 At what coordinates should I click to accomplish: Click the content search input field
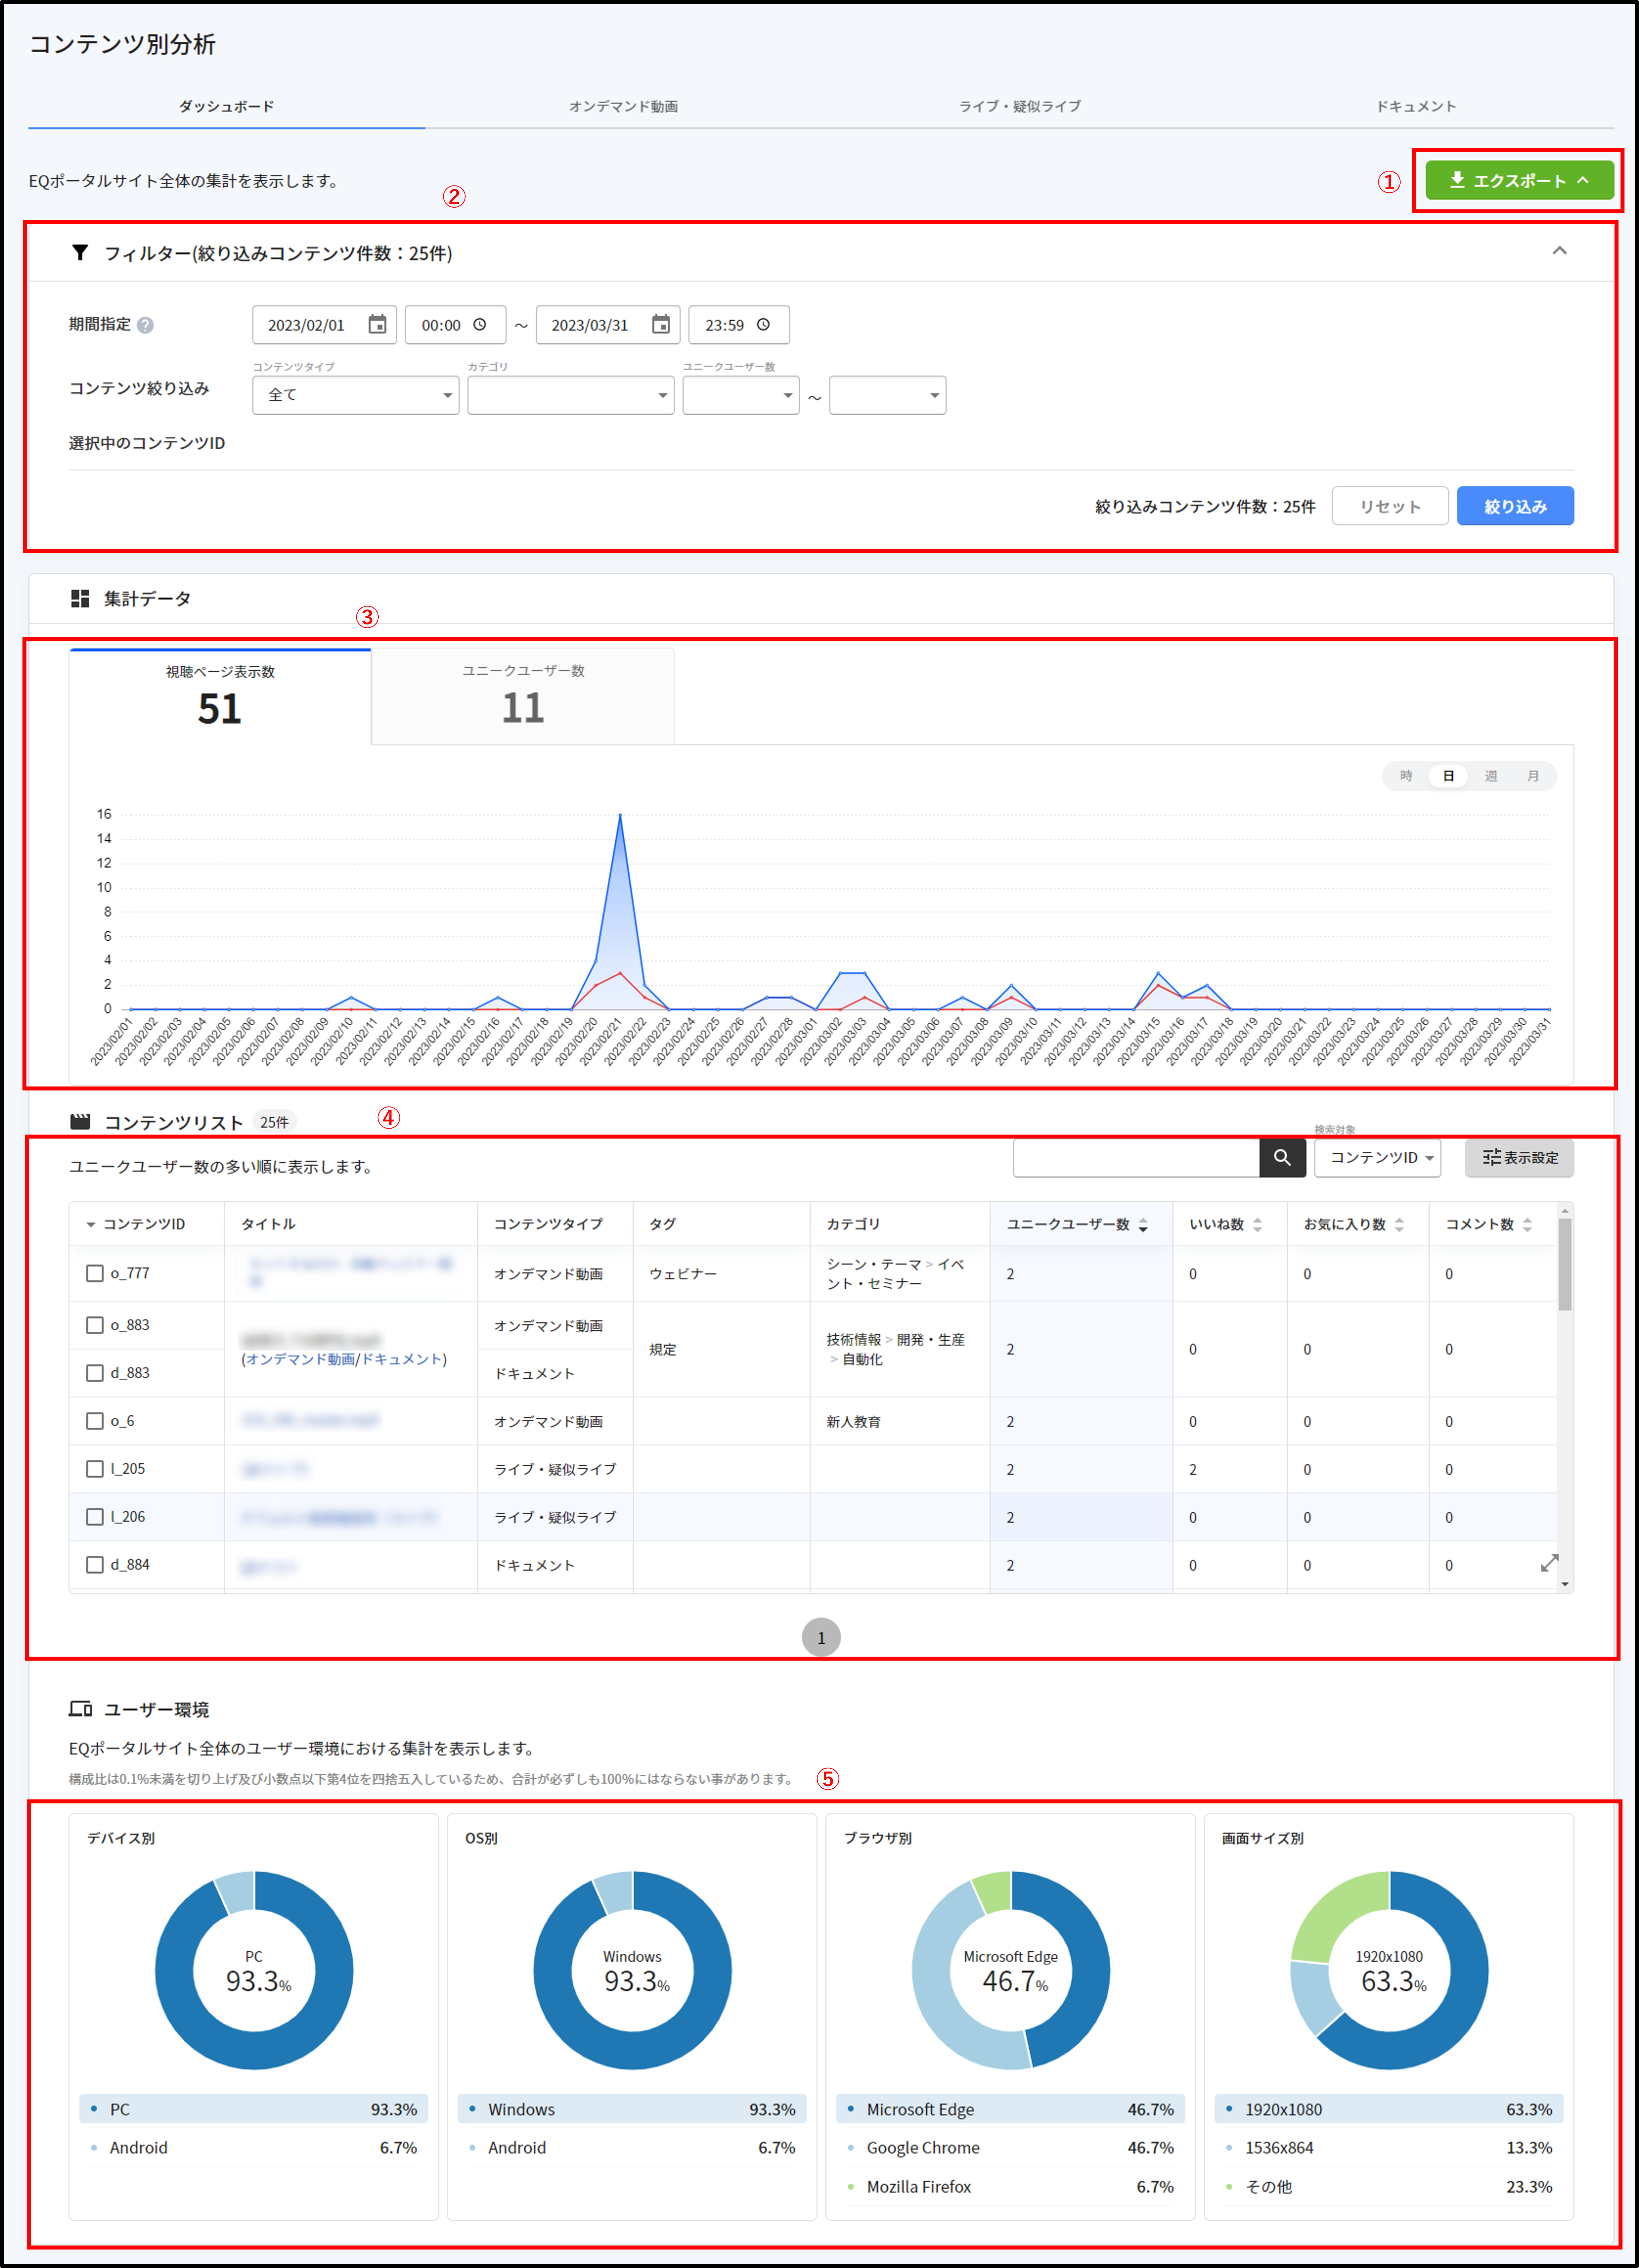click(x=1136, y=1158)
